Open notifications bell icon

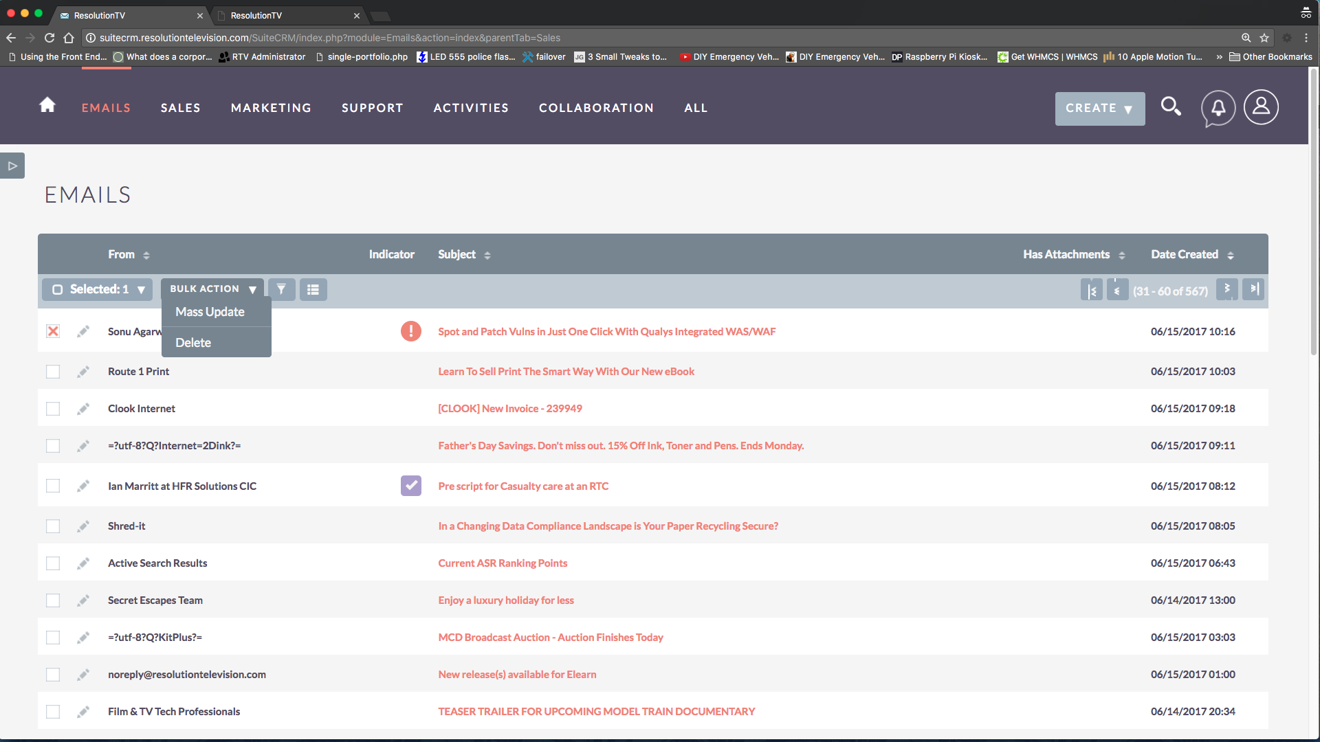1218,108
